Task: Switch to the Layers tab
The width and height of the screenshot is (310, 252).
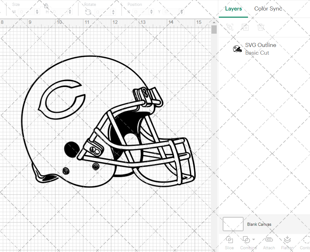Action: click(233, 9)
